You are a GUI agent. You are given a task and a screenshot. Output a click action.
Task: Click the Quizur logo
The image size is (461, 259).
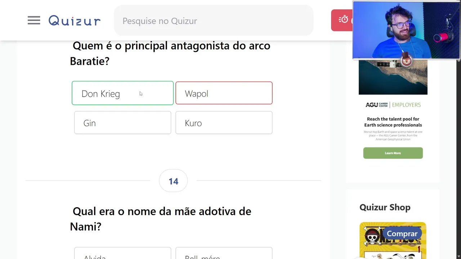click(75, 21)
